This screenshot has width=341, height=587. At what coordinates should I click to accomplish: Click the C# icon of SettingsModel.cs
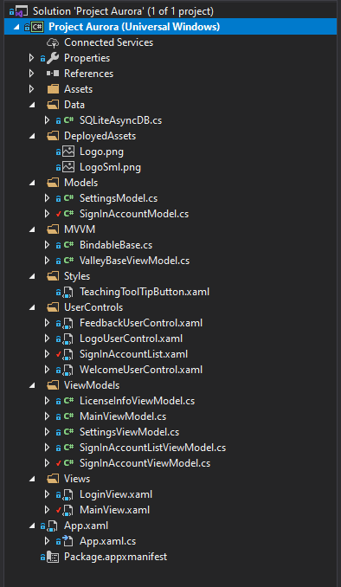(x=68, y=198)
